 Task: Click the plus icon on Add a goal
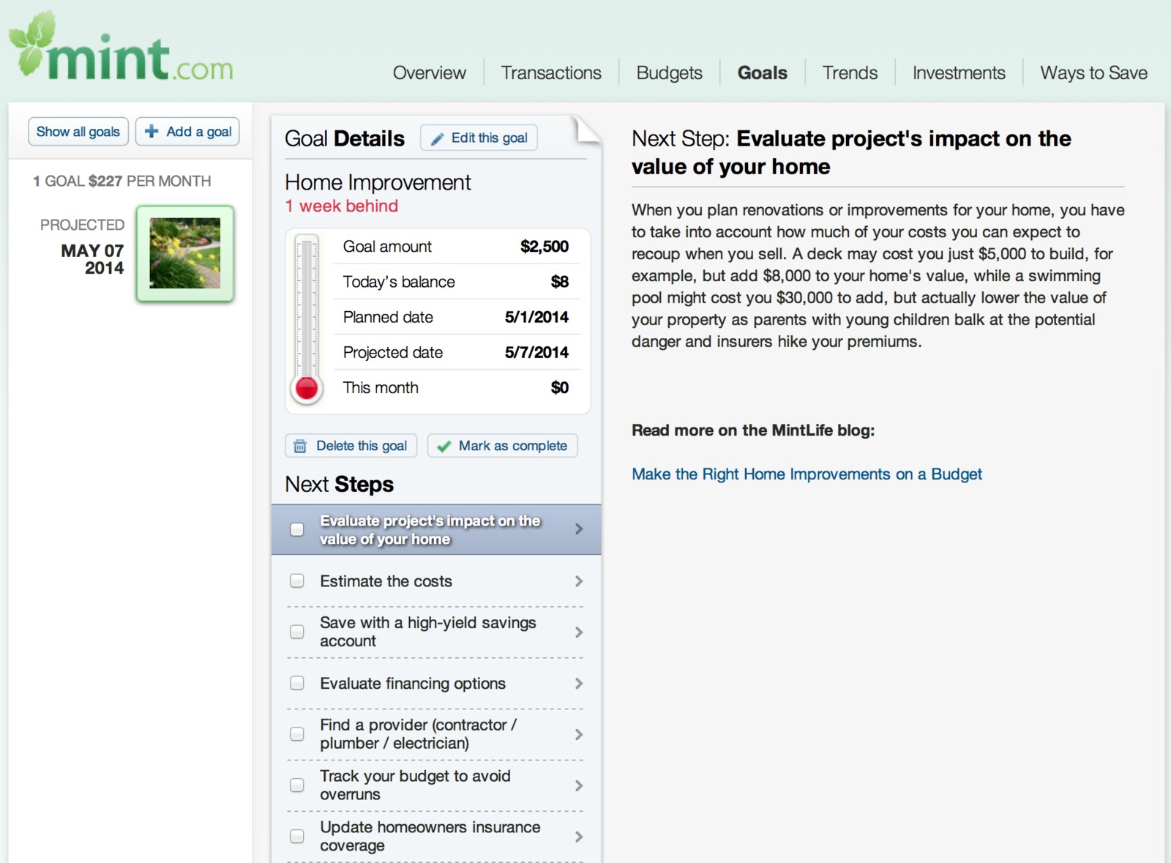coord(150,131)
